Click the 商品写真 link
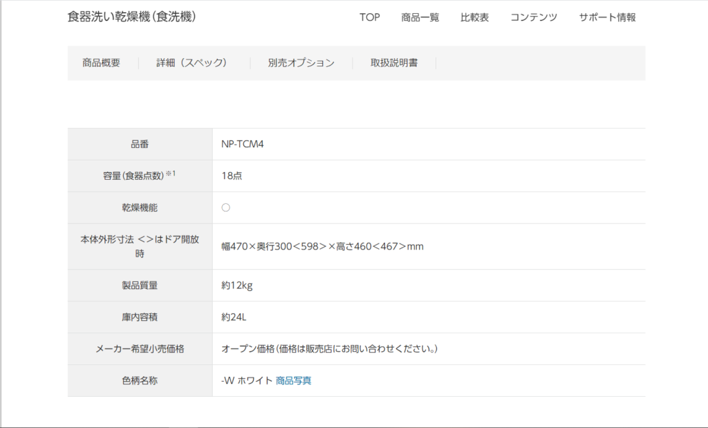Image resolution: width=708 pixels, height=428 pixels. tap(293, 380)
